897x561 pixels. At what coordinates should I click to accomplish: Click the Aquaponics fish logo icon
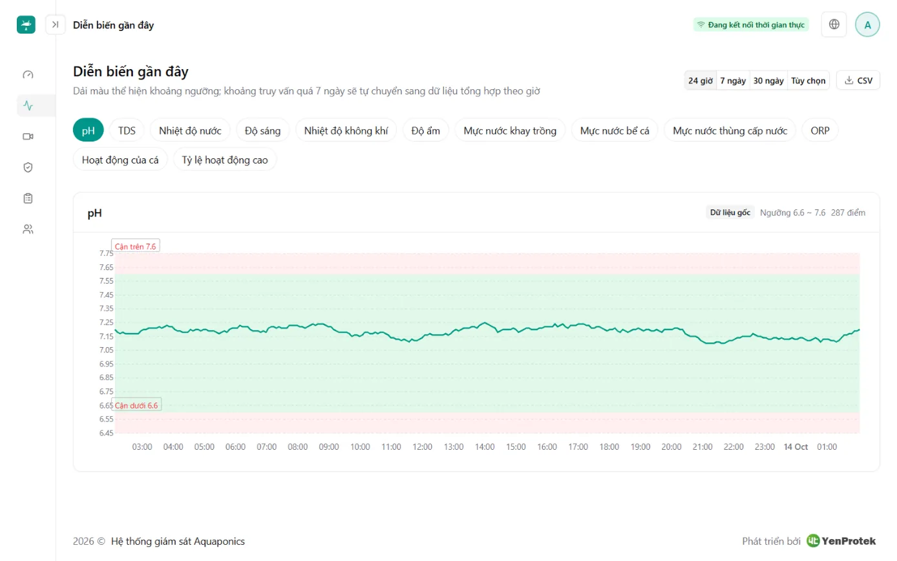tap(26, 25)
